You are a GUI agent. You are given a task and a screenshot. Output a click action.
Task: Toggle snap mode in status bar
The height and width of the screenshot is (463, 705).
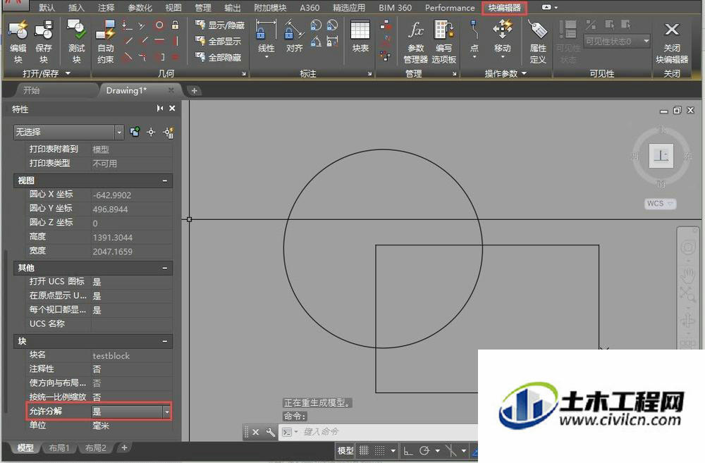(380, 450)
